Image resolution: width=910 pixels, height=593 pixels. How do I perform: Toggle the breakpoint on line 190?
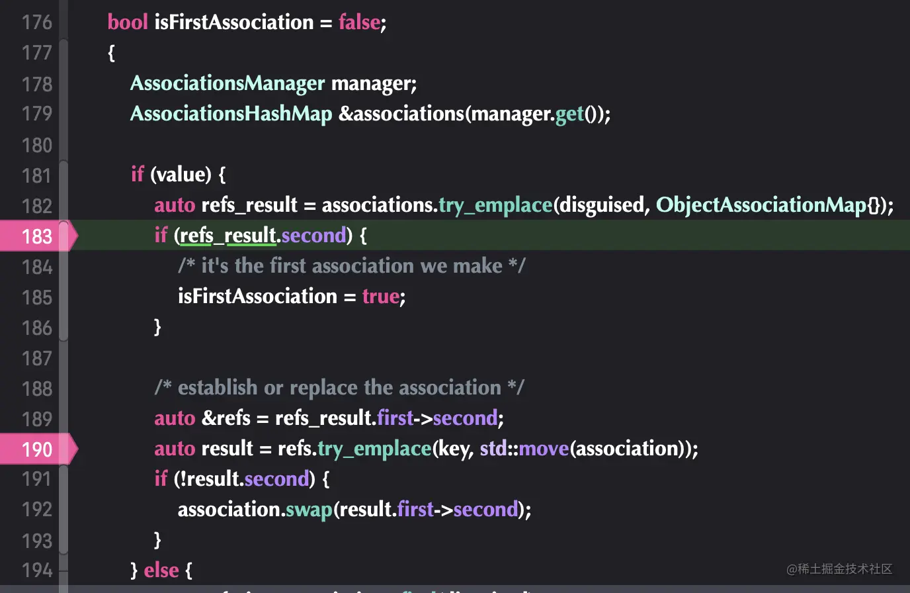tap(38, 449)
